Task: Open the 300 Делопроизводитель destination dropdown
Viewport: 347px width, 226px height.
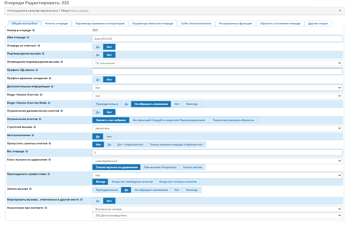Action: [217, 216]
